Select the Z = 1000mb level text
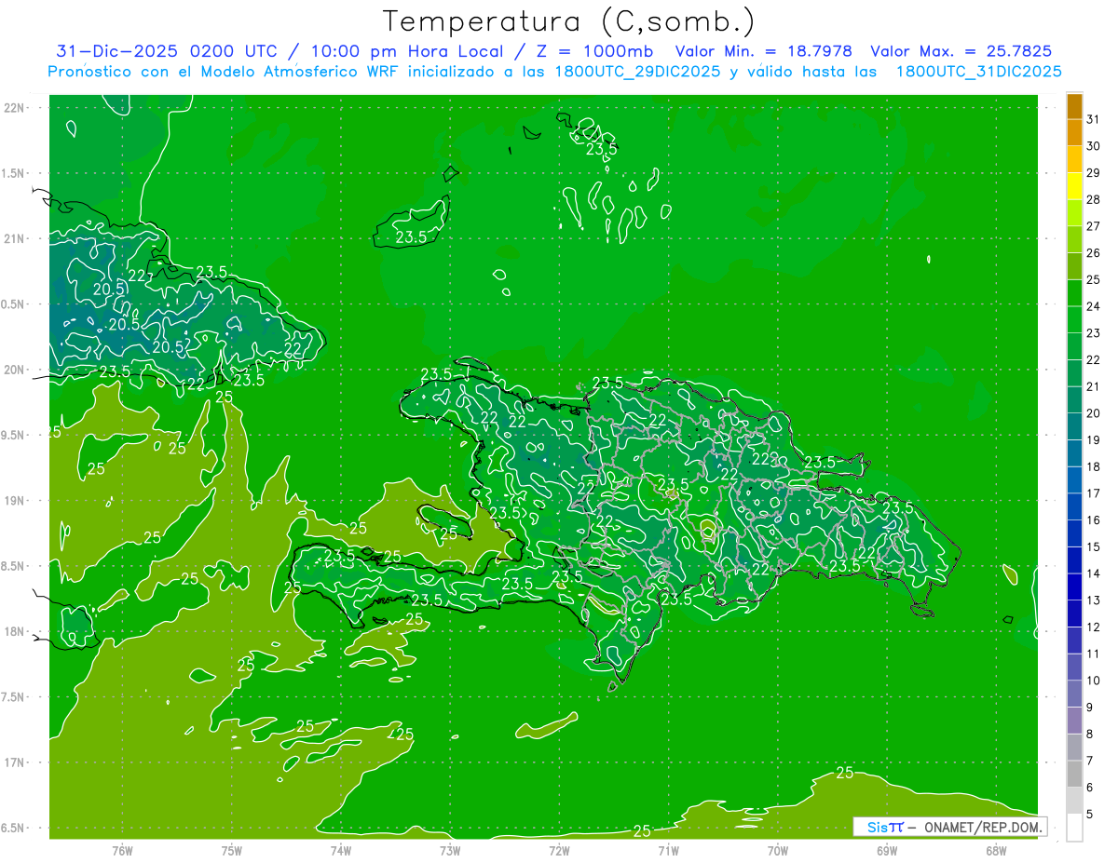 coord(594,51)
